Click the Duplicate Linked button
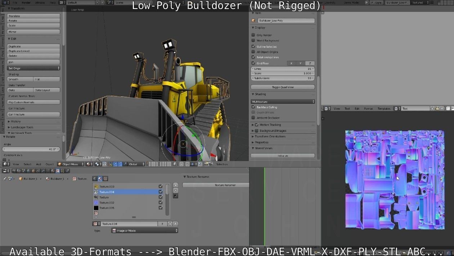 point(34,51)
